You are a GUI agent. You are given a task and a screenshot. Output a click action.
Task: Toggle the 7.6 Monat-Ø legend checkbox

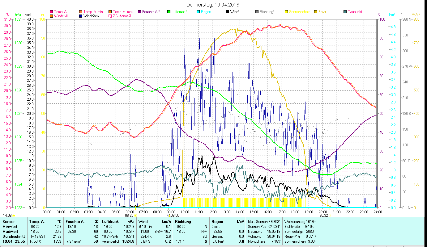click(x=110, y=16)
